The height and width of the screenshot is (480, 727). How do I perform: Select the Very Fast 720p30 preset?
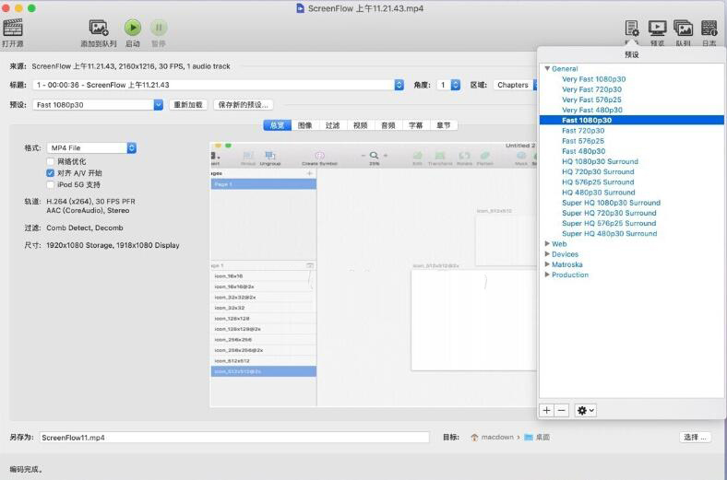tap(591, 89)
